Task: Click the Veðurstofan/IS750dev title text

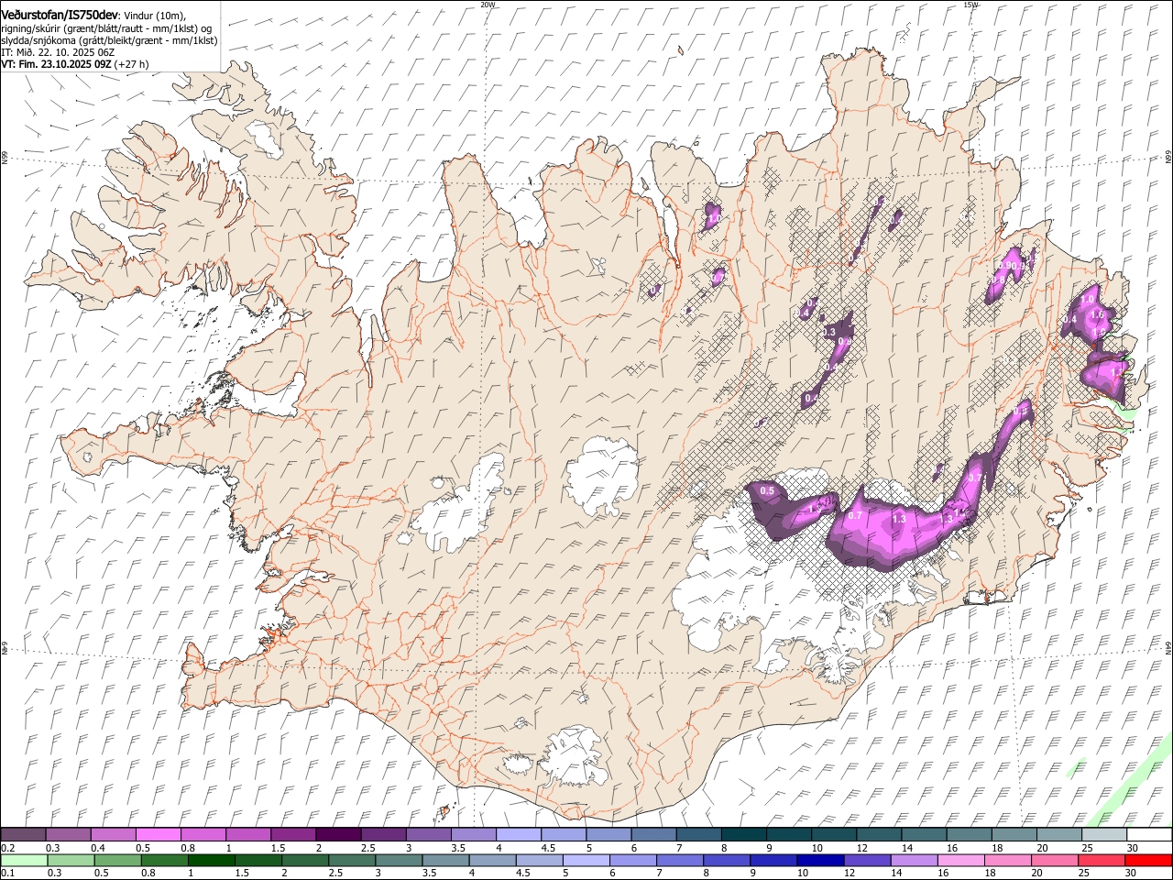Action: [60, 14]
